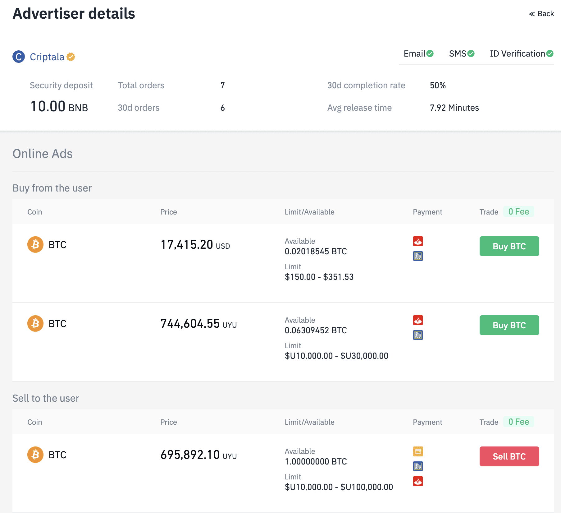Open the Criptala advertiser name link
Viewport: 561px width, 513px height.
coord(47,57)
